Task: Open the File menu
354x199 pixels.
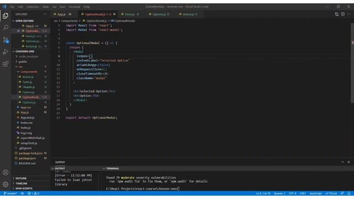Action: click(12, 7)
